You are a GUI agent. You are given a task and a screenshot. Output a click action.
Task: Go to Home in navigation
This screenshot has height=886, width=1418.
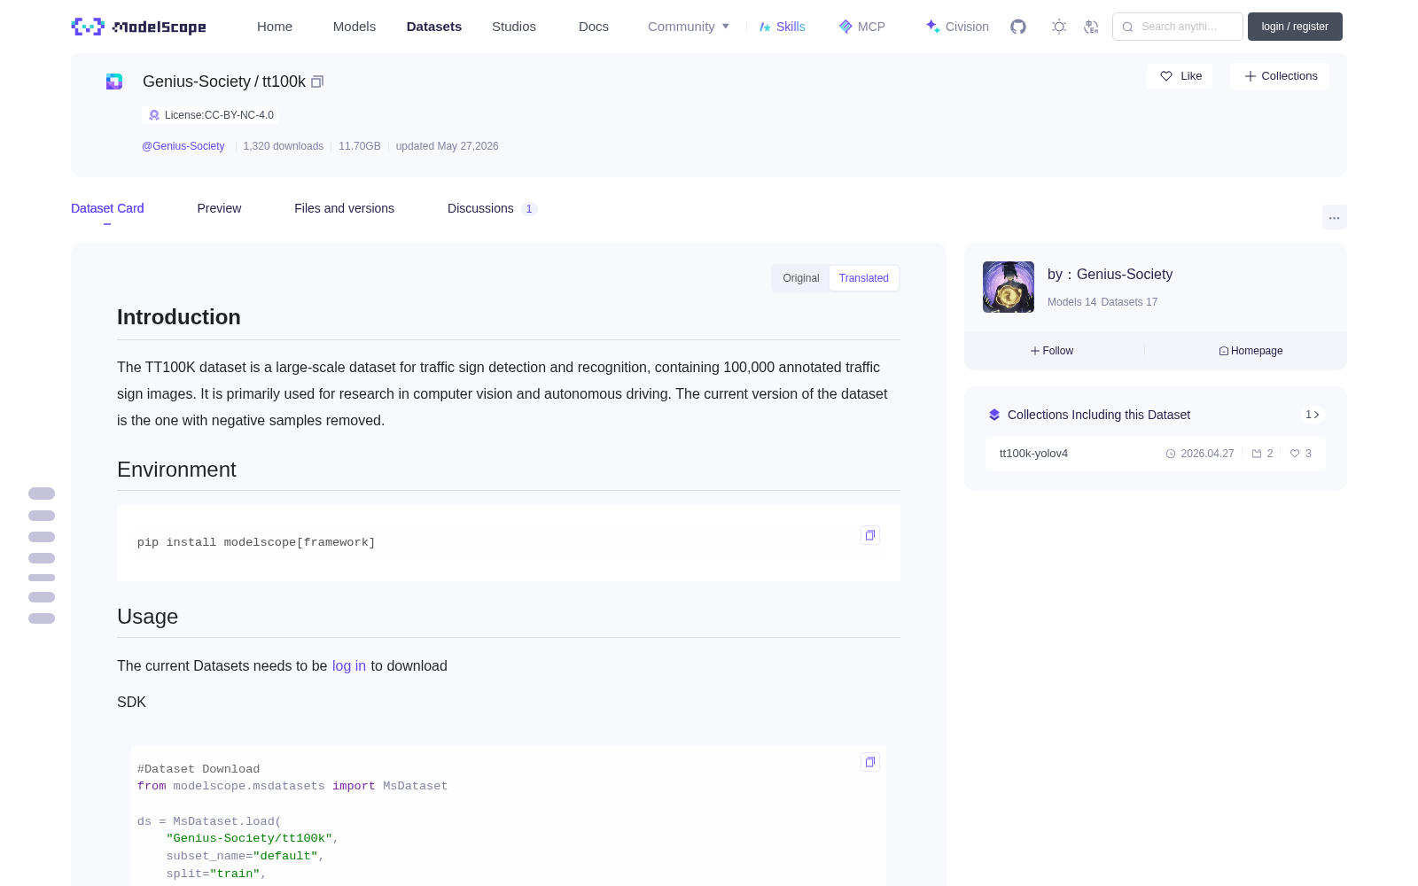[x=275, y=27]
